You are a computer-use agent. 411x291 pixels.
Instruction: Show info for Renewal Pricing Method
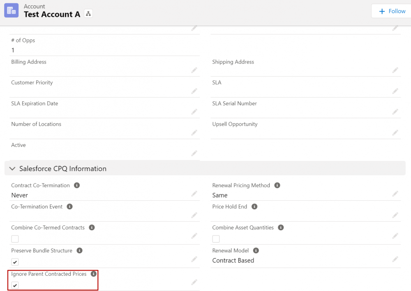coord(277,185)
